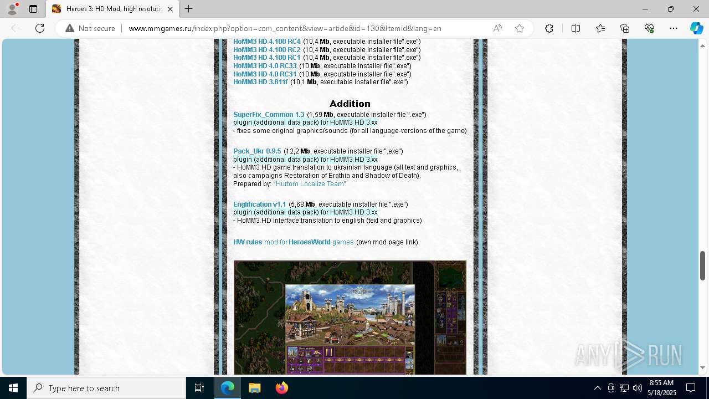Open the Pack_Ukr 0.9.5 download link
This screenshot has width=709, height=399.
[257, 151]
